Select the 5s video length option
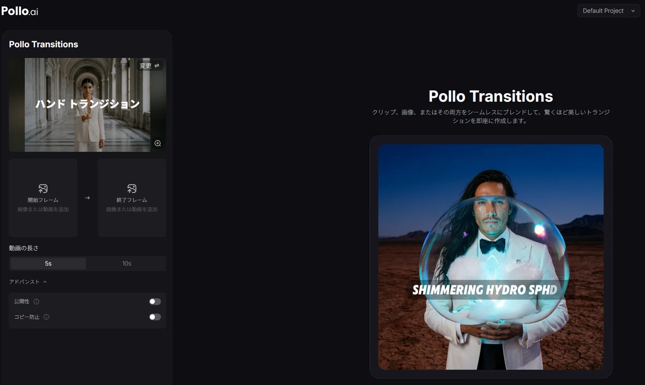 tap(48, 263)
